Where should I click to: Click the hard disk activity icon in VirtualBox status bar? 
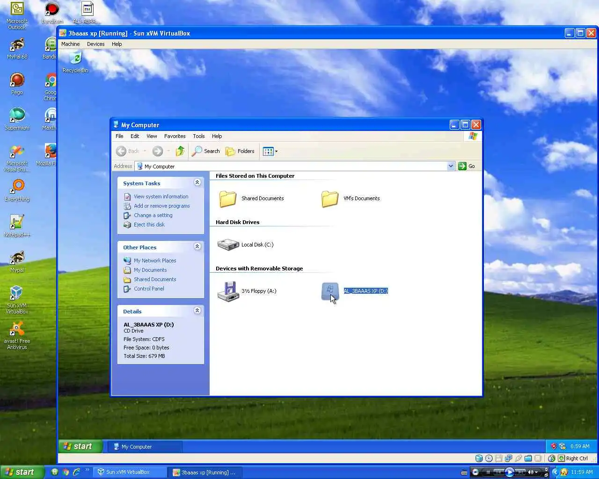pos(479,458)
